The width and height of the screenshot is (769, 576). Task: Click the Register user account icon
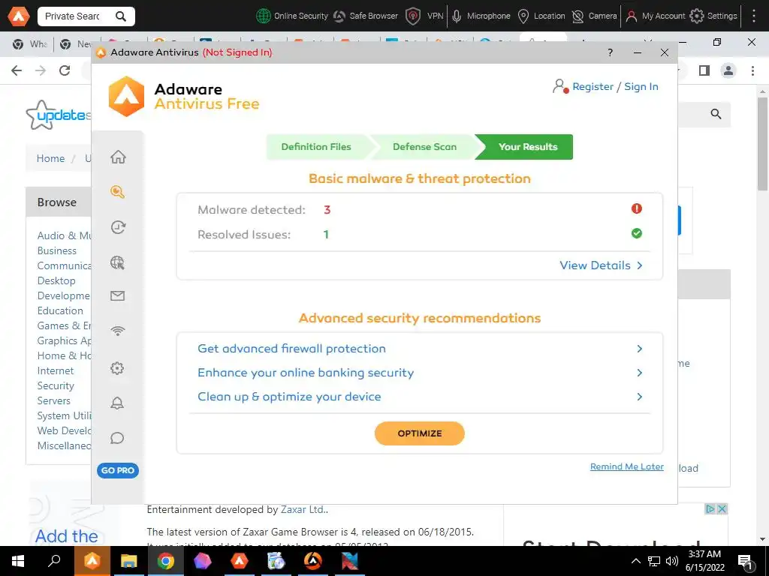[560, 86]
